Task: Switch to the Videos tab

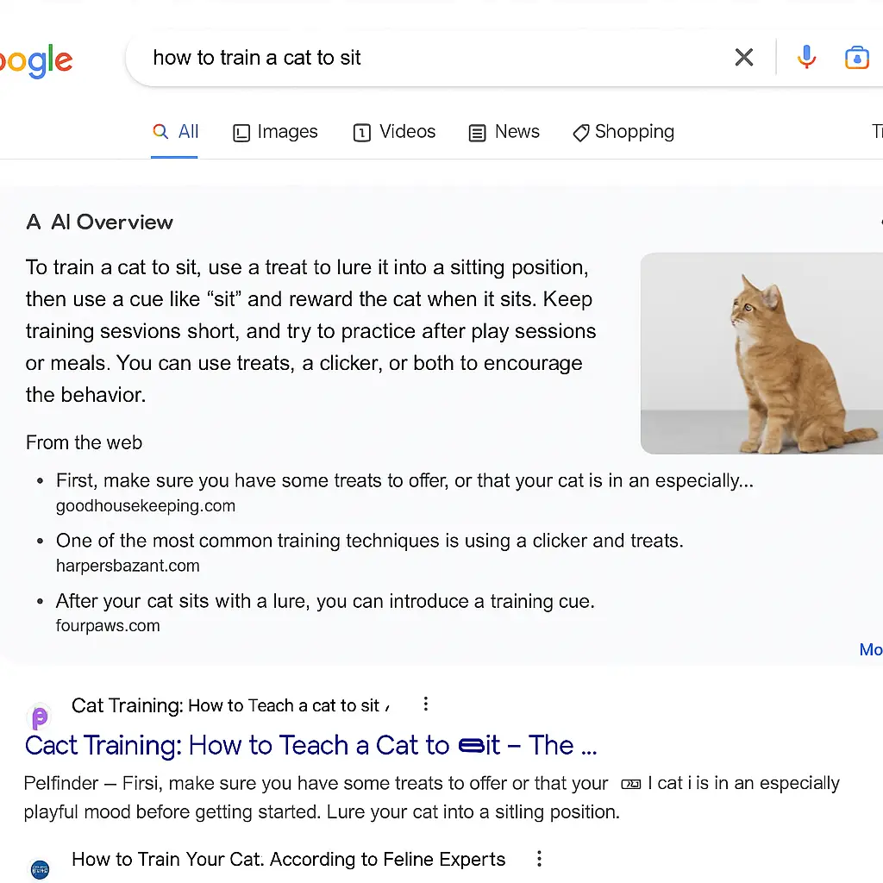Action: coord(395,132)
